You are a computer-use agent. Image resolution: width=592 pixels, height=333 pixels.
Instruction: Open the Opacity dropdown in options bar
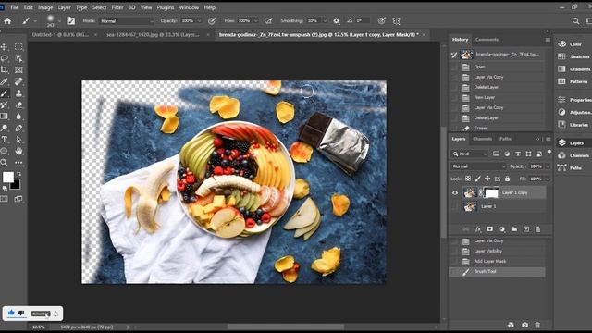pyautogui.click(x=200, y=21)
